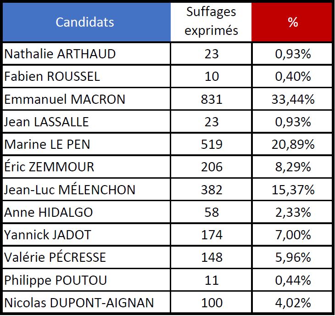Select the Jean LASSALLE candidate cell
Image resolution: width=335 pixels, height=316 pixels.
(46, 122)
